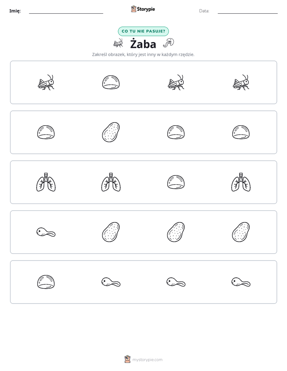287x371 pixels.
Task: Click the Imię name line field
Action: click(66, 11)
